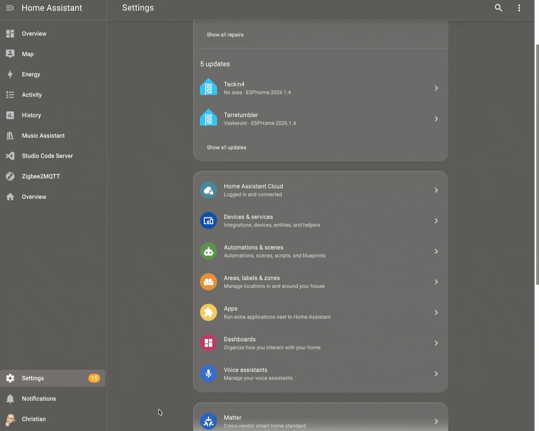
Task: Click the Home Assistant Cloud icon
Action: [x=208, y=190]
